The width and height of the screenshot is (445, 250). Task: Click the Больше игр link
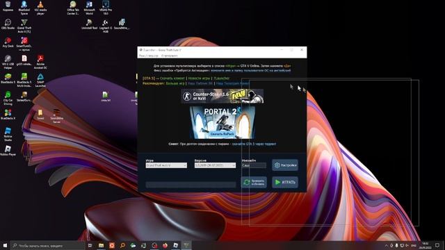(175, 83)
